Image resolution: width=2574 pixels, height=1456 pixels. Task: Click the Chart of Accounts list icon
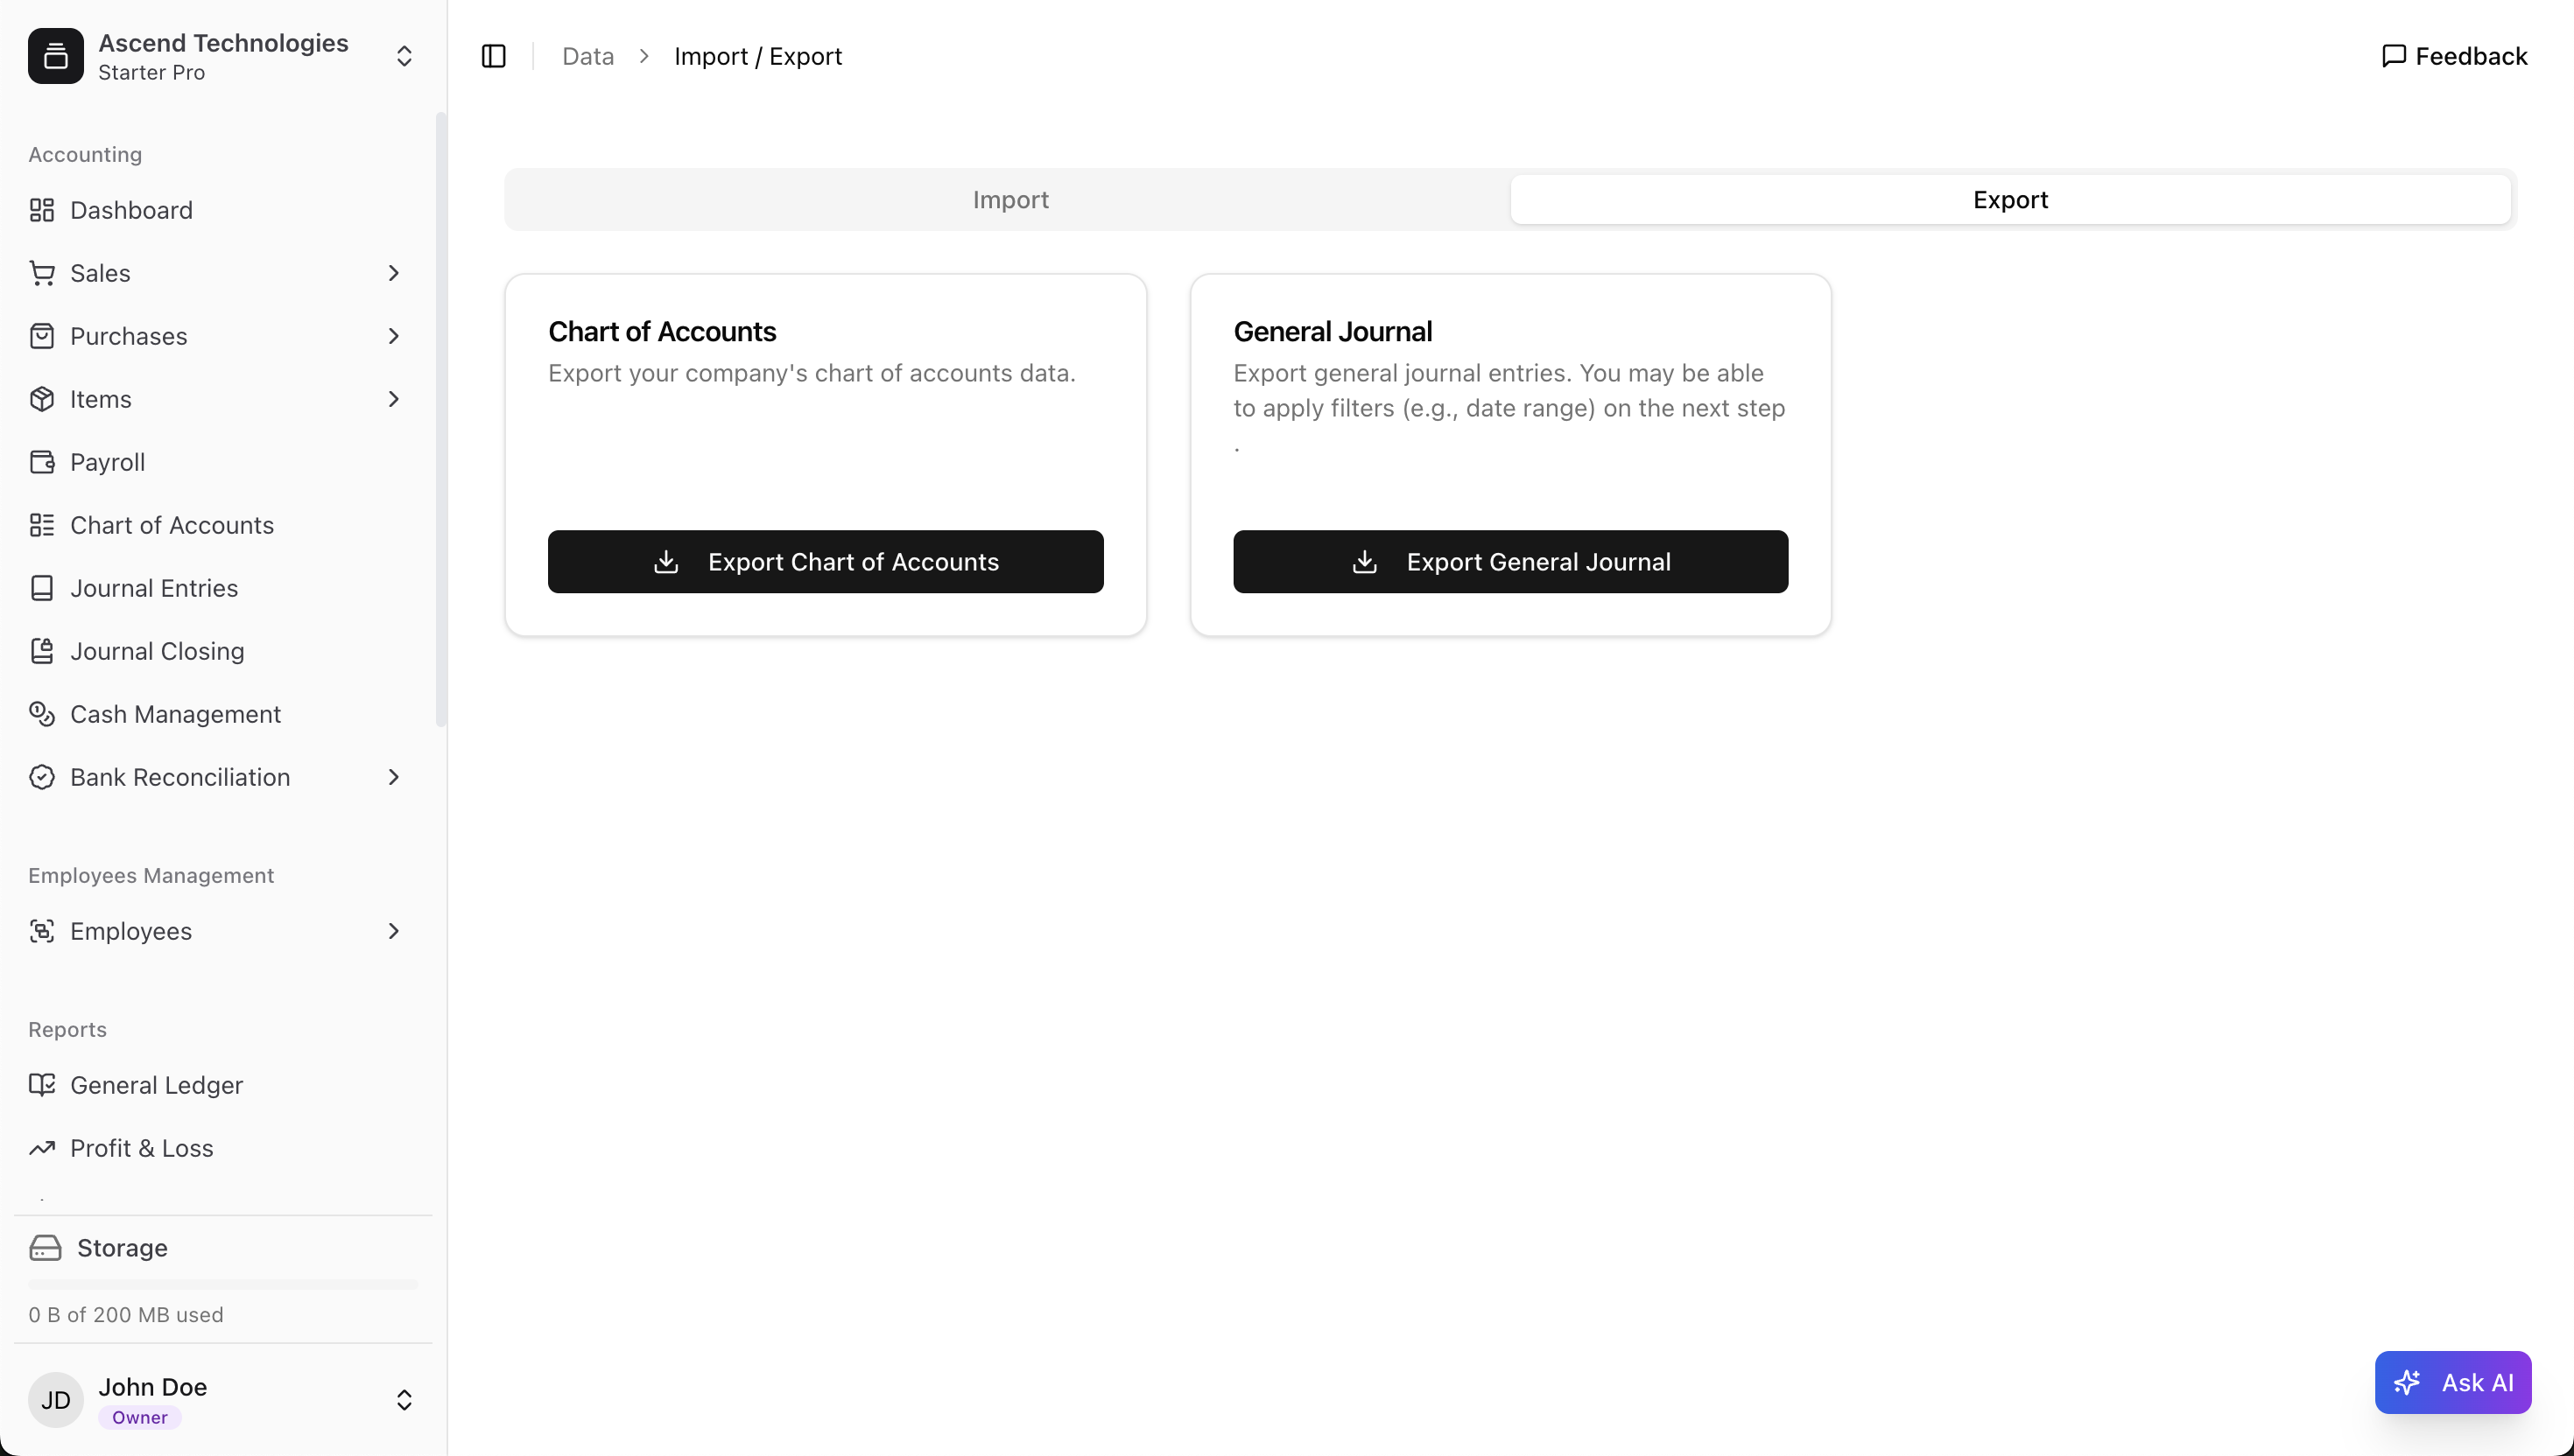tap(42, 525)
